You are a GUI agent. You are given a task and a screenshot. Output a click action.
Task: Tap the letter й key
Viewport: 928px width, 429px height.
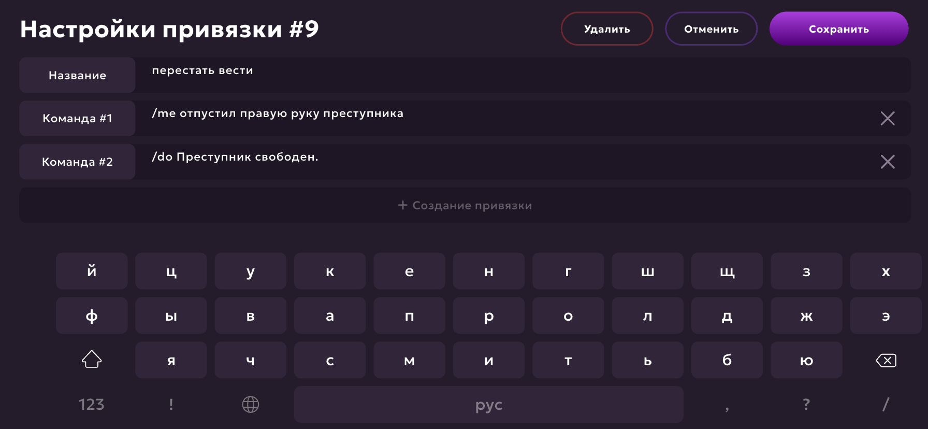(x=92, y=271)
